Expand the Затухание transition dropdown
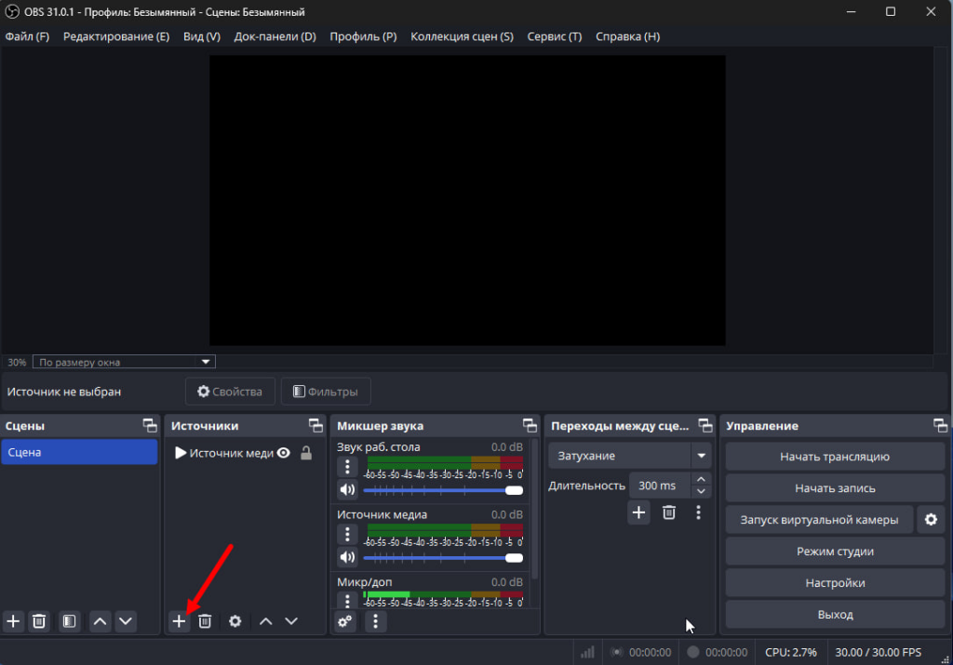The height and width of the screenshot is (665, 953). [701, 456]
